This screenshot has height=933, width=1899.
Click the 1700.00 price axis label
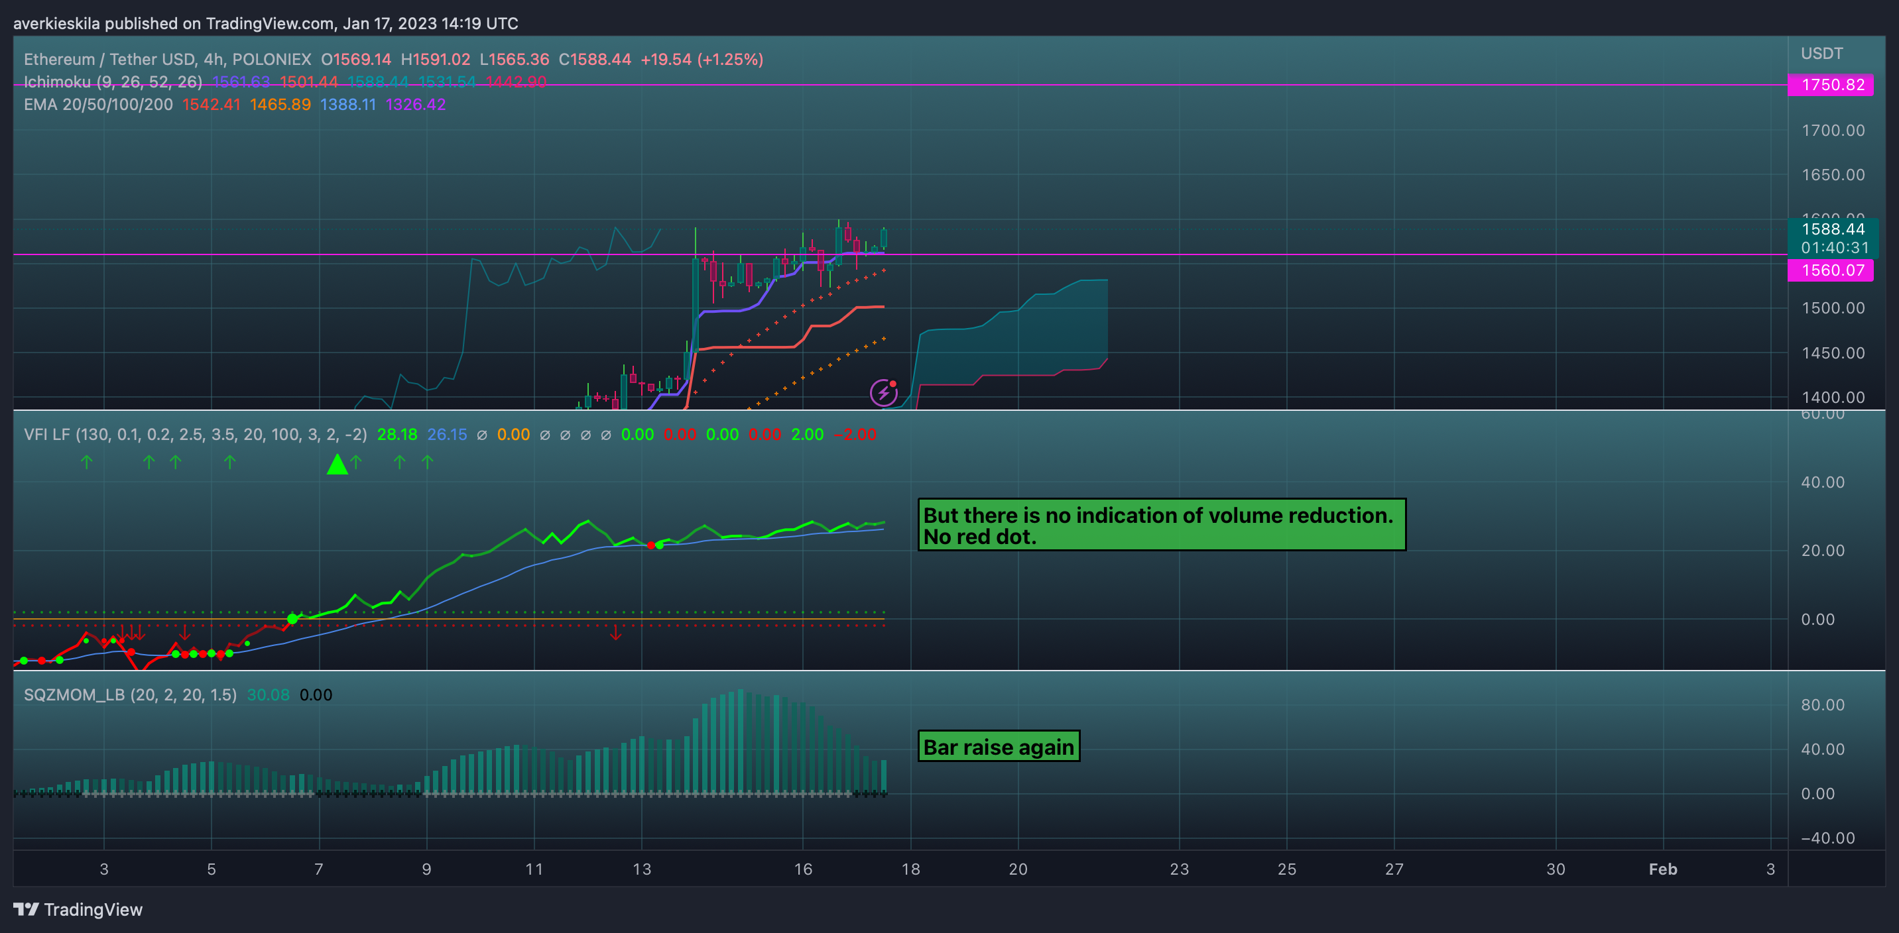coord(1833,131)
